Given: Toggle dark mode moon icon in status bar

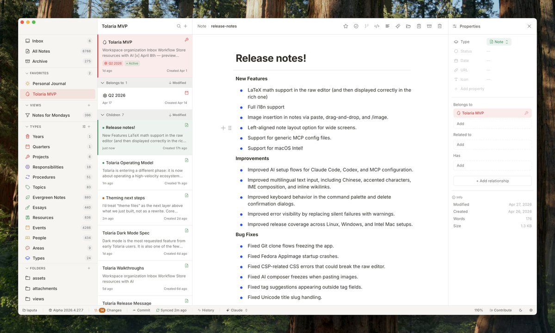Looking at the screenshot, I should click(x=521, y=310).
